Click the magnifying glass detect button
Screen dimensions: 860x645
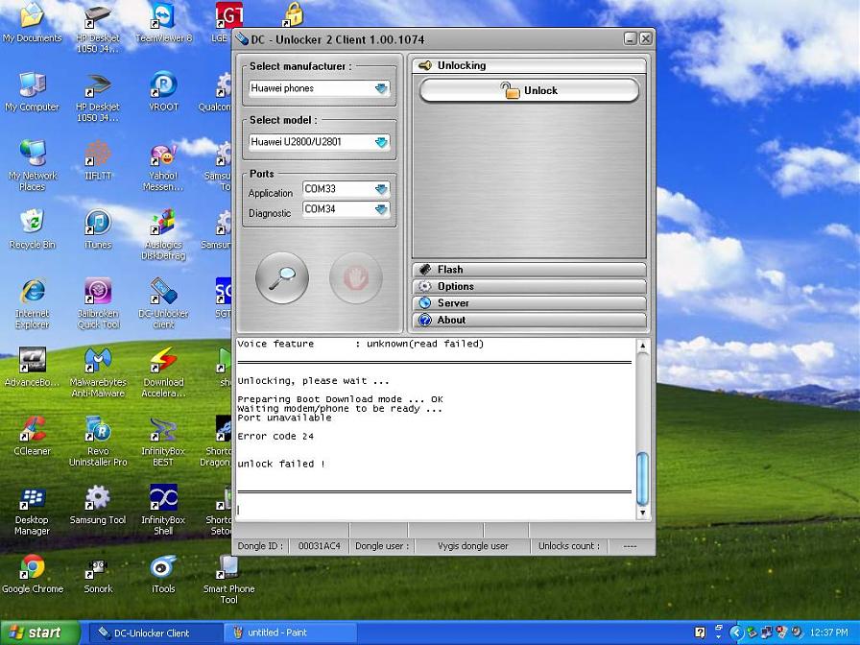282,278
